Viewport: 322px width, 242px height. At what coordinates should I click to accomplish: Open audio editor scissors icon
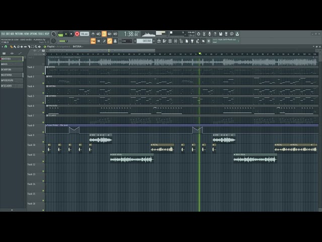pyautogui.click(x=204, y=34)
